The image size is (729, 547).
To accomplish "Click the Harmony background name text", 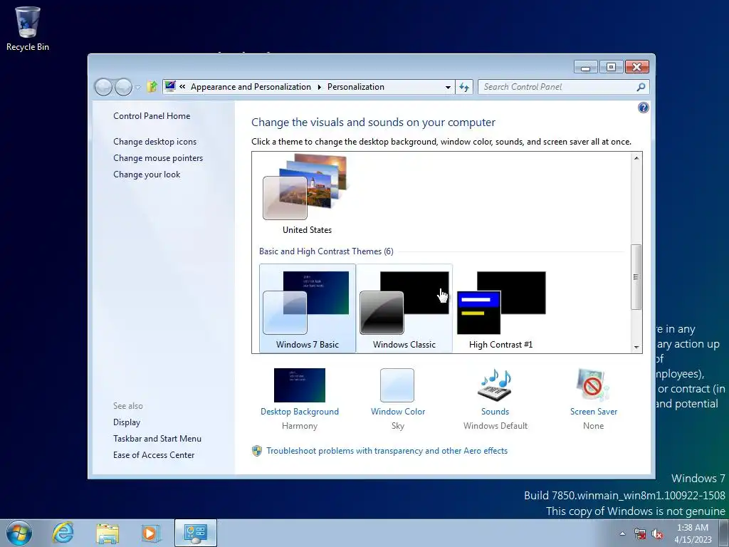I will point(300,426).
